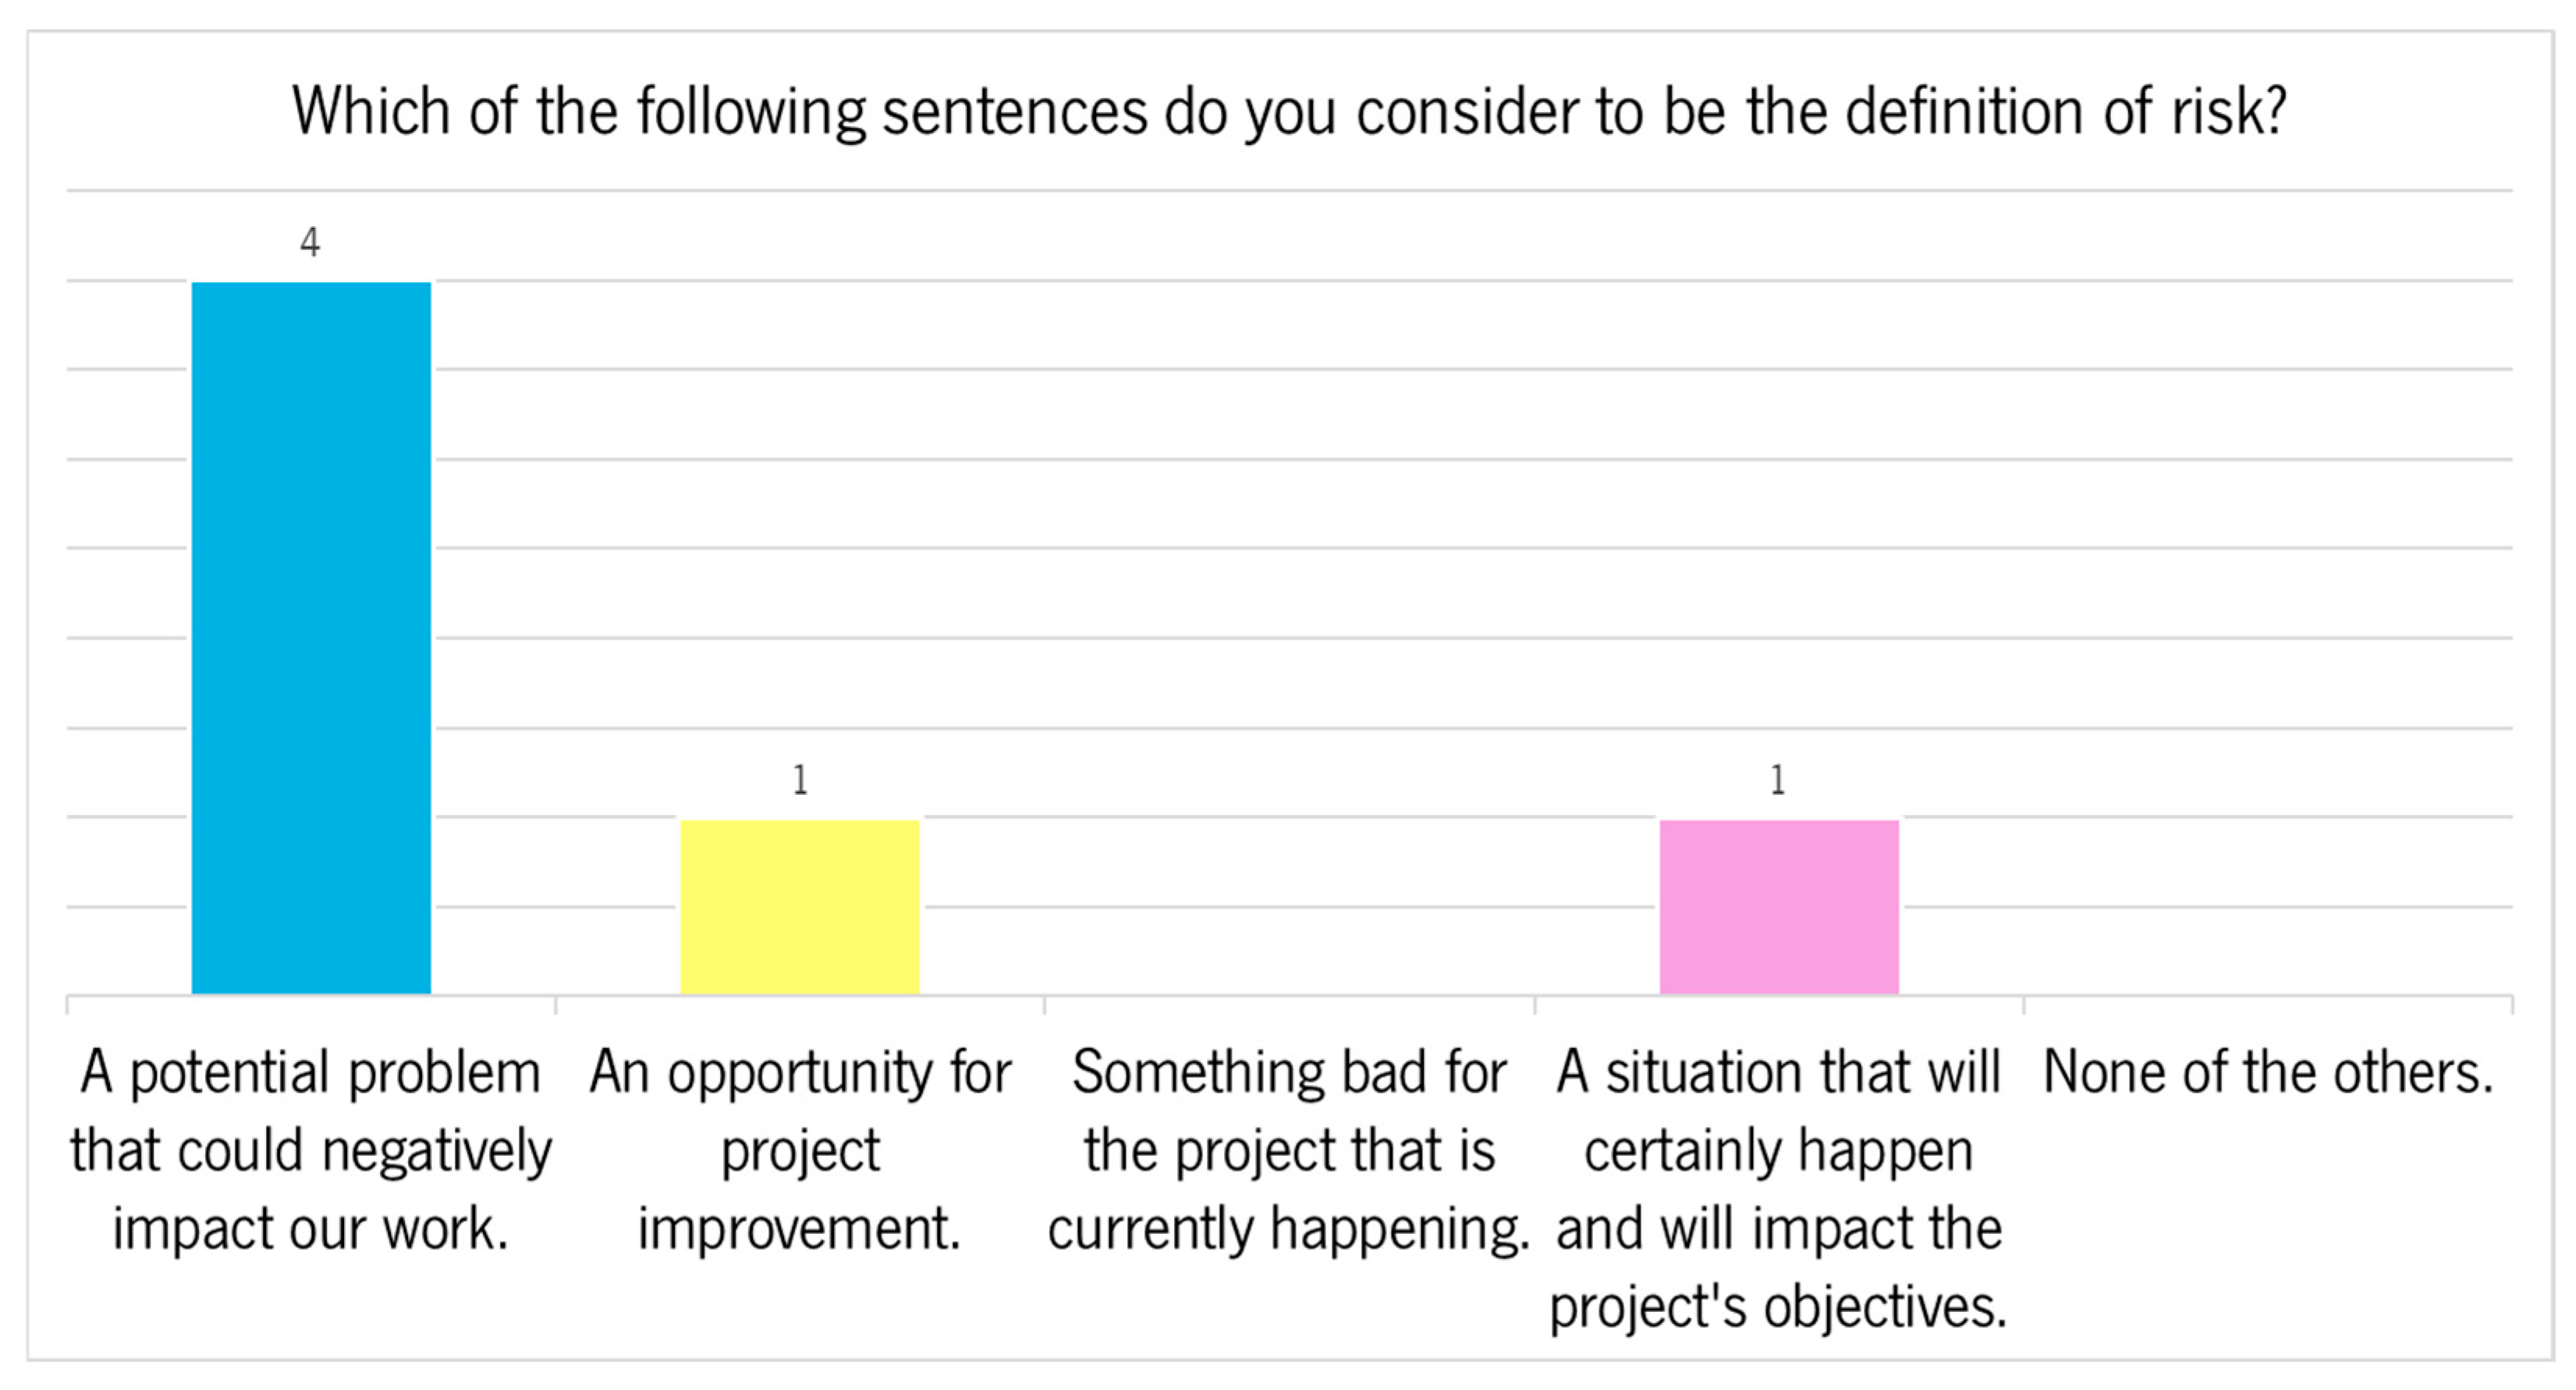This screenshot has width=2576, height=1390.
Task: Click the words "impact our work." in the axis label
Action: pyautogui.click(x=311, y=1228)
